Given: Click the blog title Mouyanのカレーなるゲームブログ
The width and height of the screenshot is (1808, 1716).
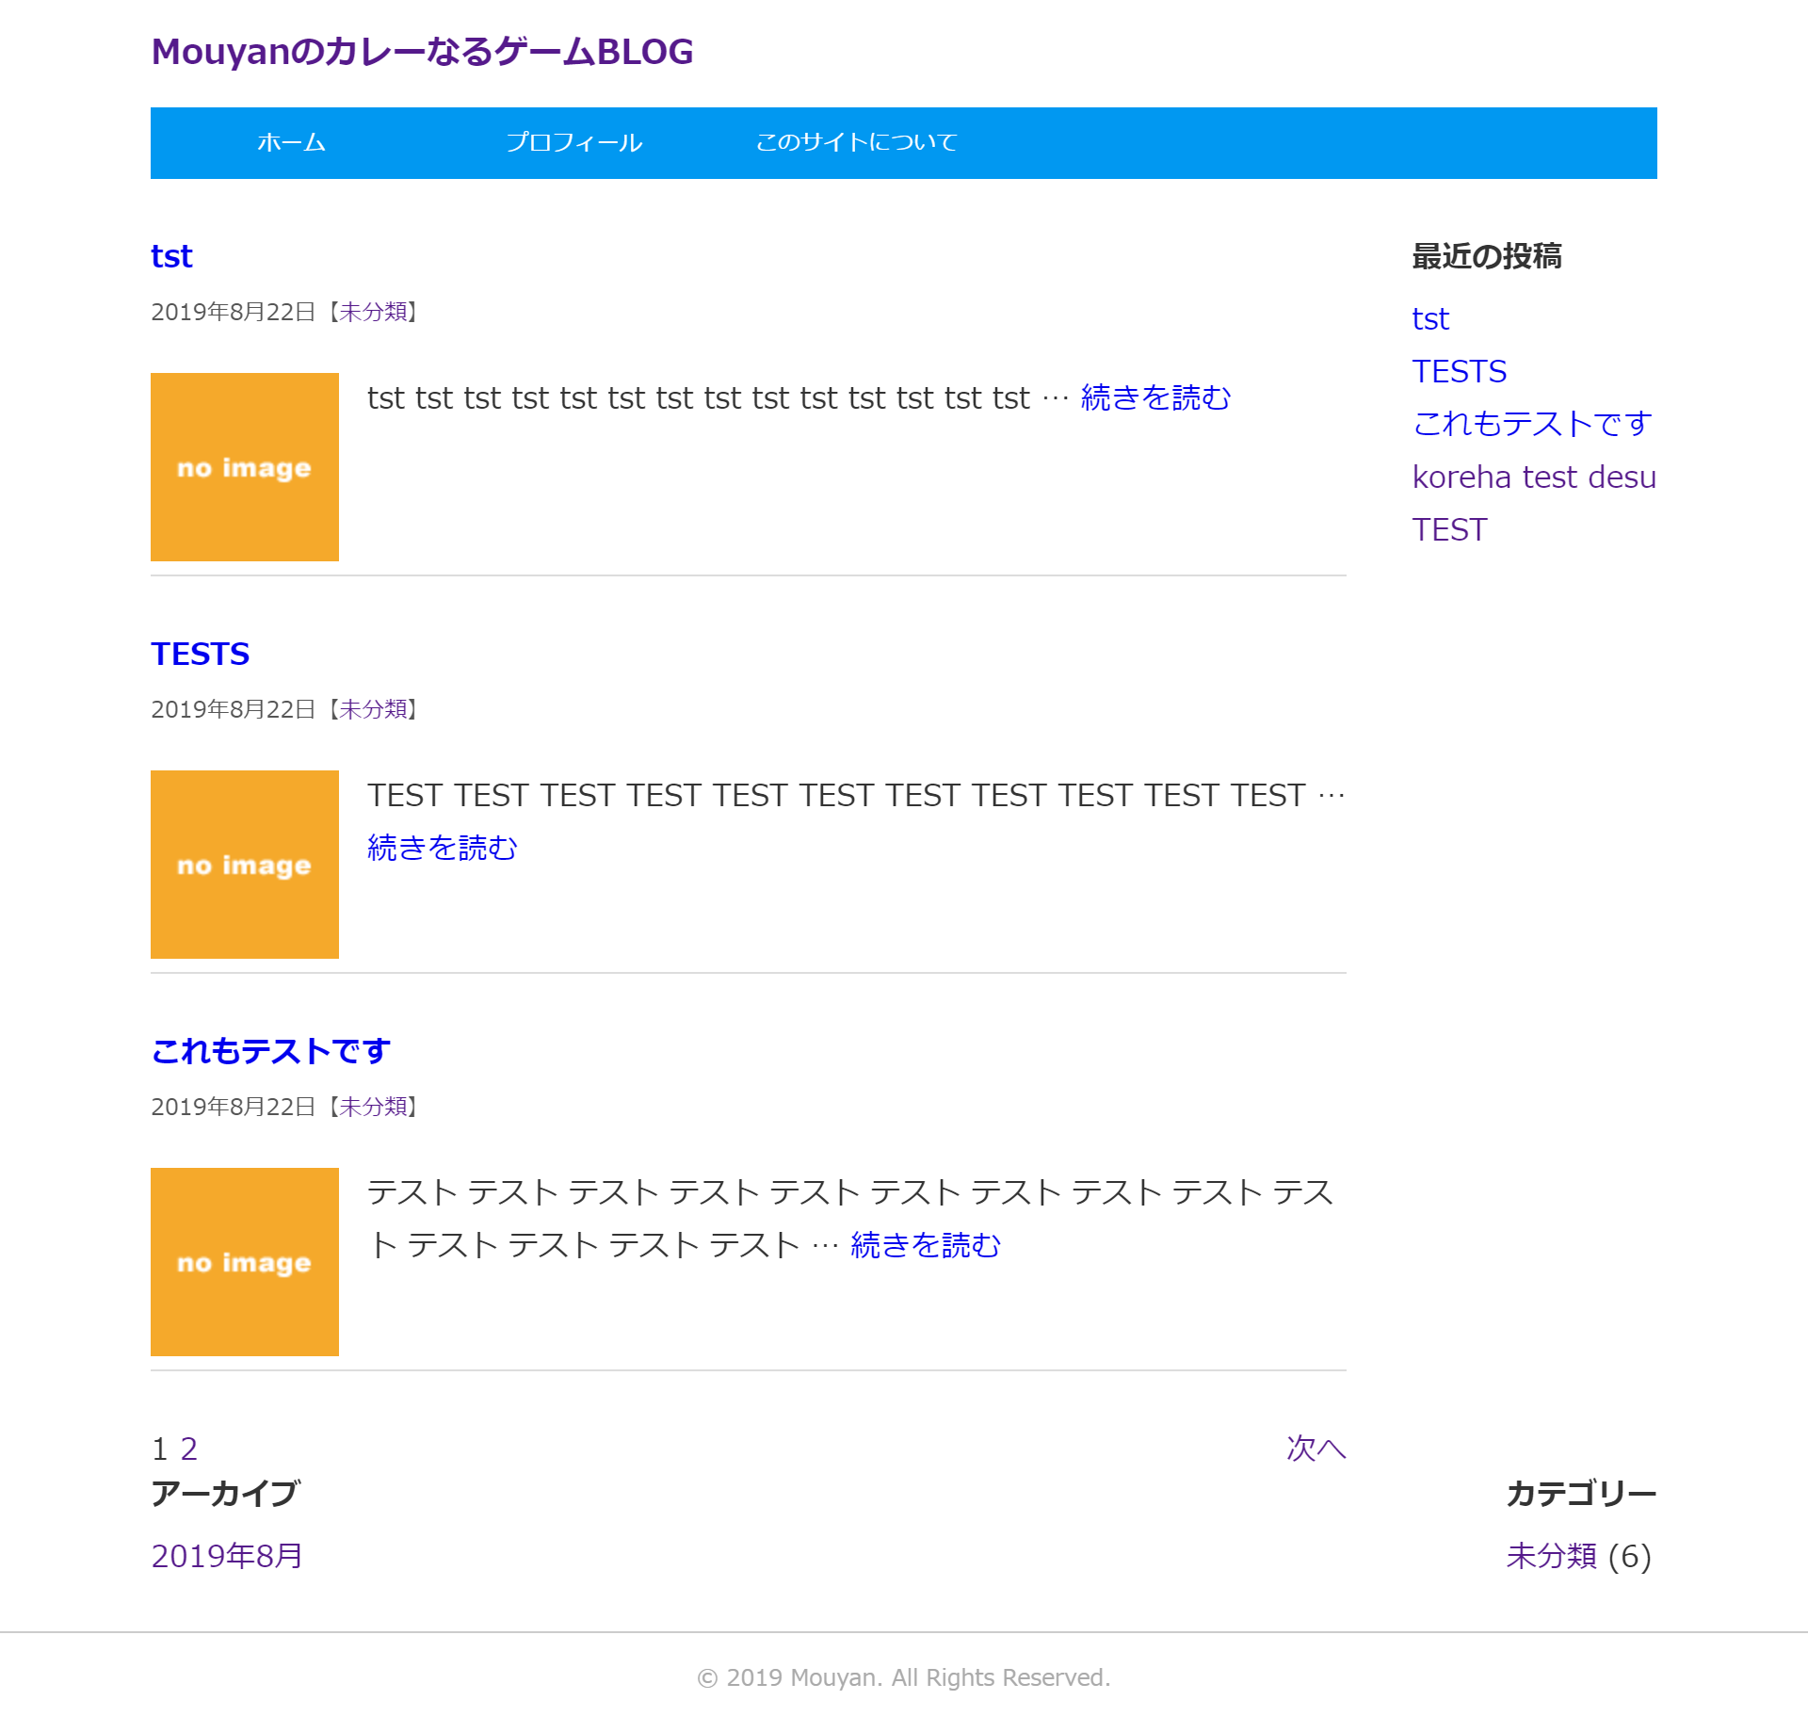Looking at the screenshot, I should (x=422, y=52).
